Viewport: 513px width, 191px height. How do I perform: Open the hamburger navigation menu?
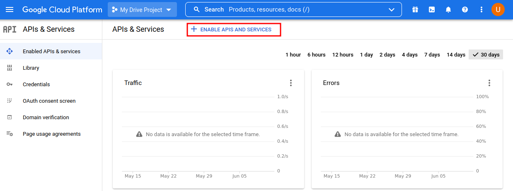[x=10, y=9]
